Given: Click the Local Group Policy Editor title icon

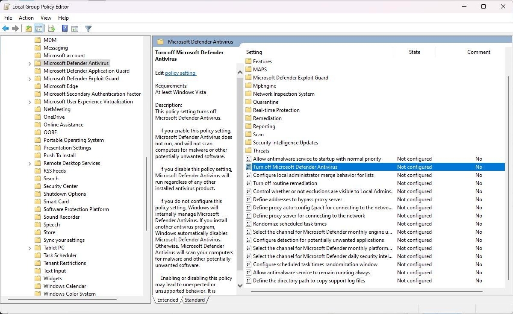Looking at the screenshot, I should [6, 7].
